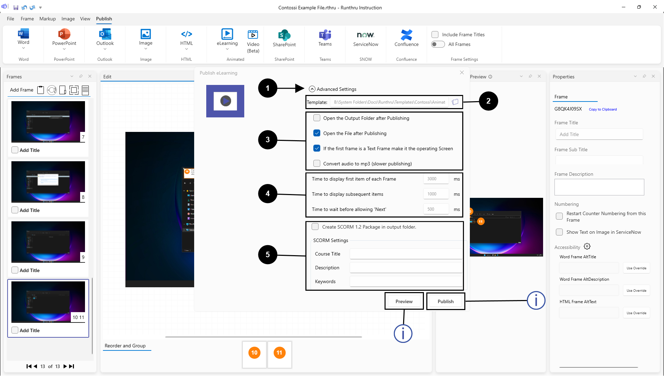Toggle the All Frames switch
Viewport: 664px width, 376px height.
coord(438,44)
